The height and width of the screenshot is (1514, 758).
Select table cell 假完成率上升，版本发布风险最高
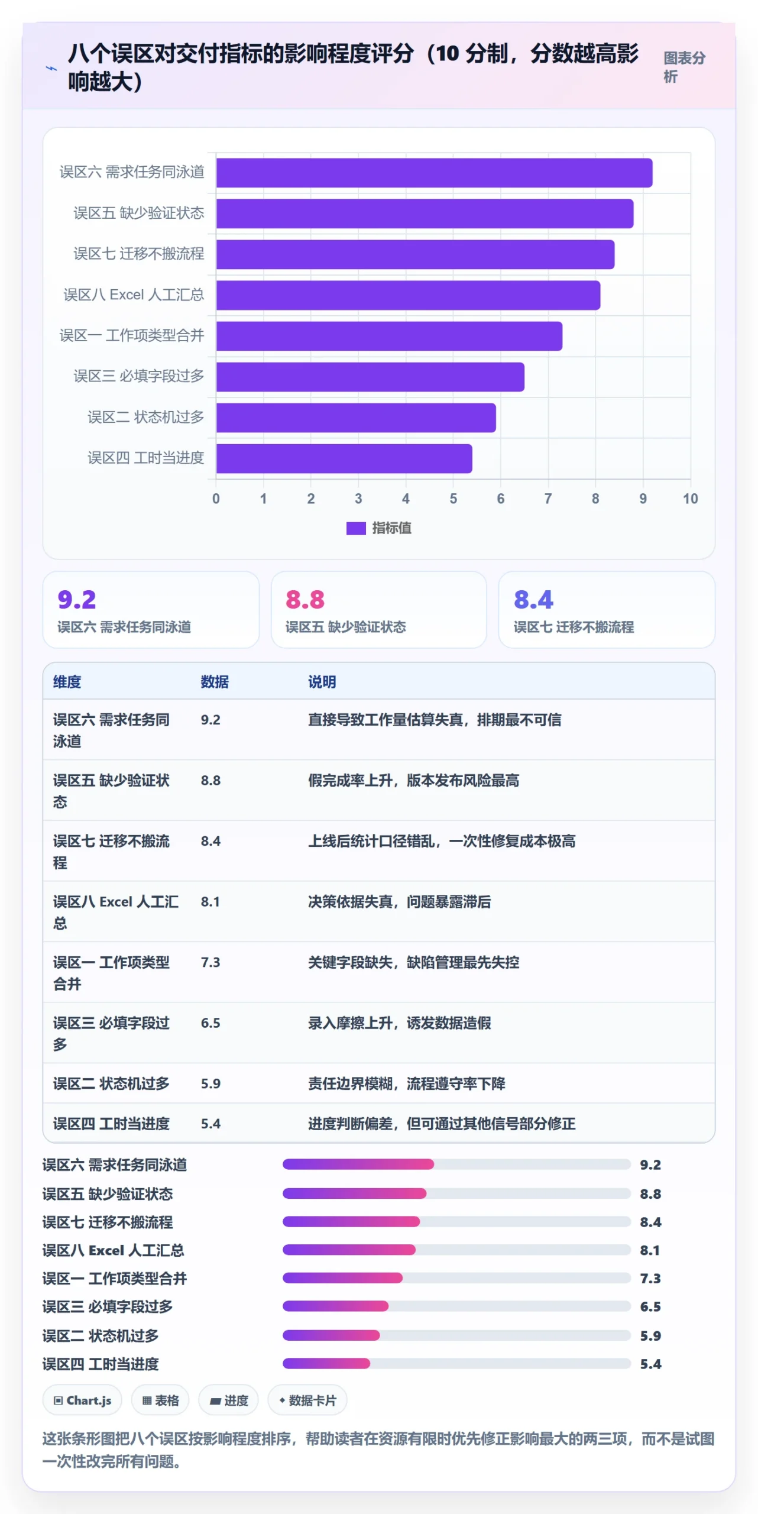coord(413,781)
